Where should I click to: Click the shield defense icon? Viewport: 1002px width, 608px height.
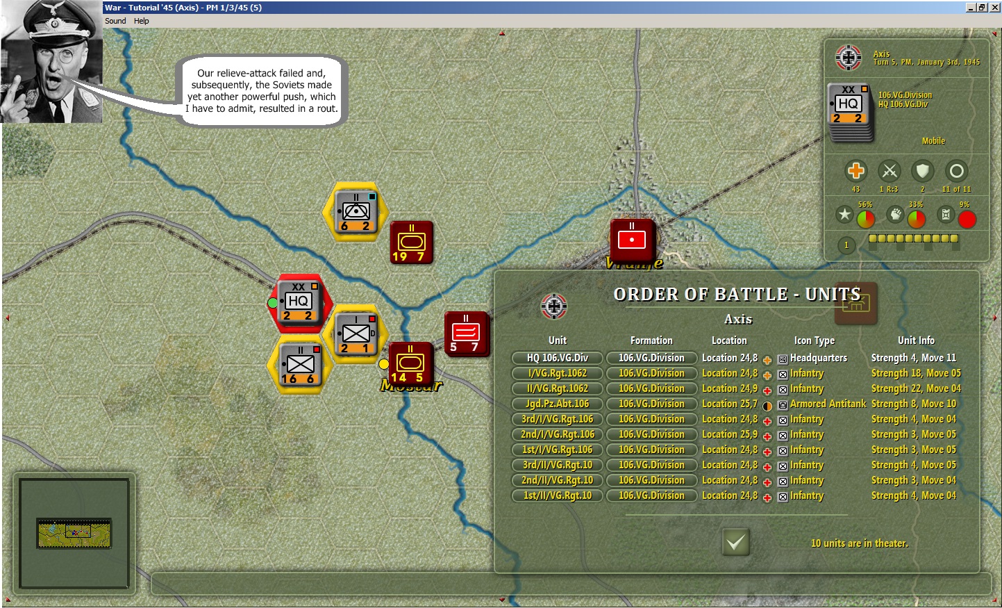click(x=923, y=171)
